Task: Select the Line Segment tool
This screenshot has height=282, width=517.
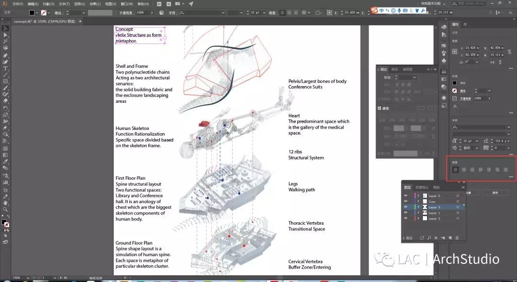Action: pyautogui.click(x=5, y=75)
